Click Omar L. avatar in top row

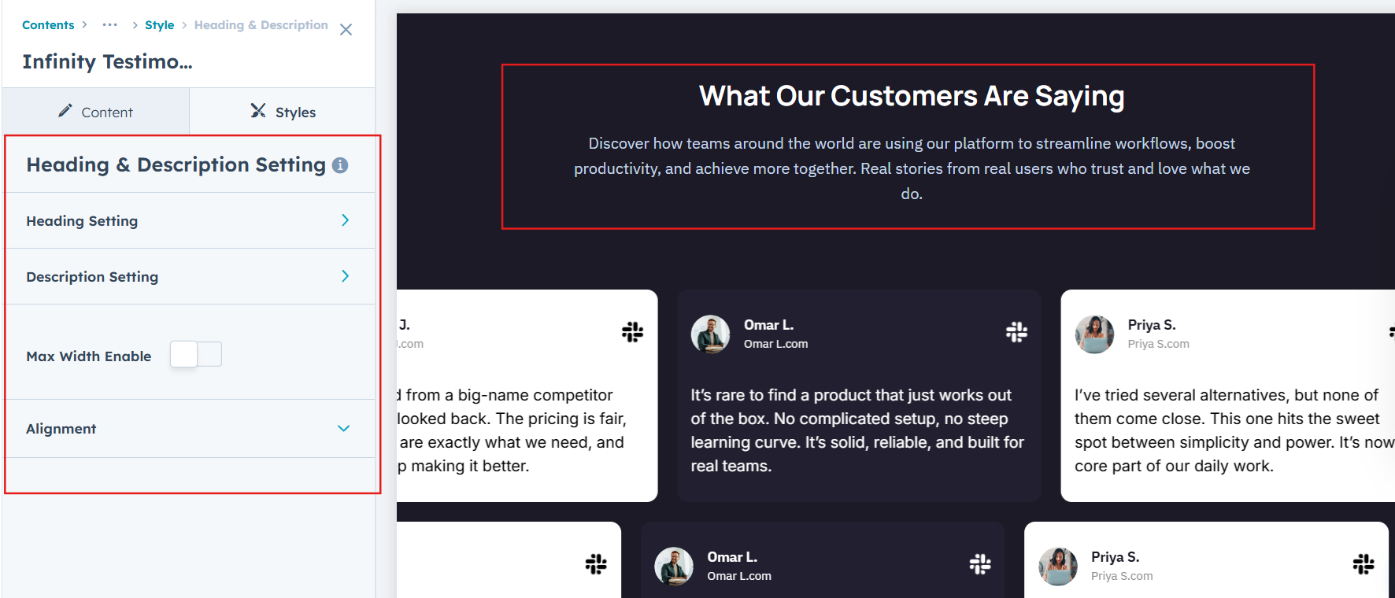click(x=710, y=334)
